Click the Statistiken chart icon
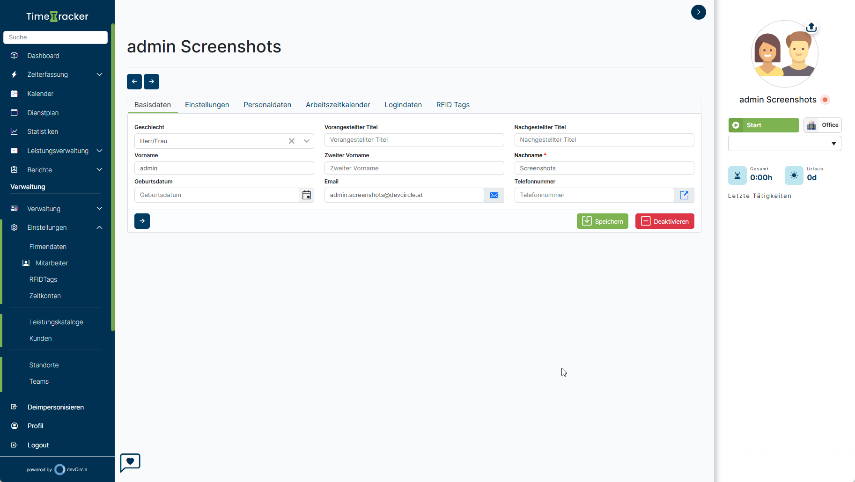 coord(14,131)
